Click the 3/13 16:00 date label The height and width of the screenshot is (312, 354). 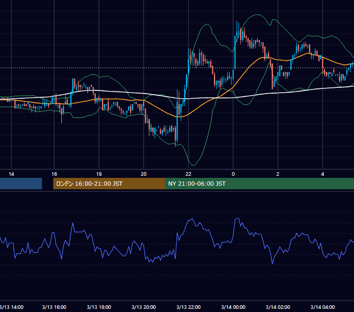tap(54, 307)
